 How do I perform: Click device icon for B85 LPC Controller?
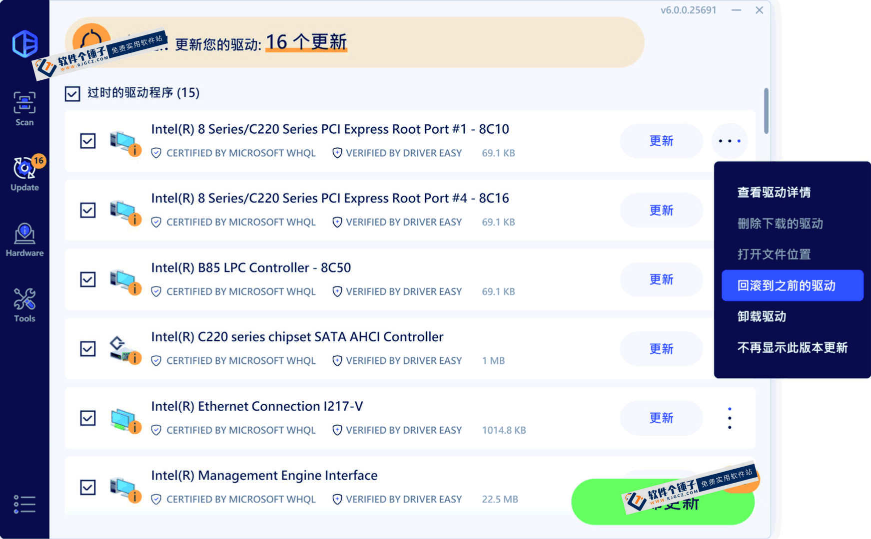coord(125,282)
